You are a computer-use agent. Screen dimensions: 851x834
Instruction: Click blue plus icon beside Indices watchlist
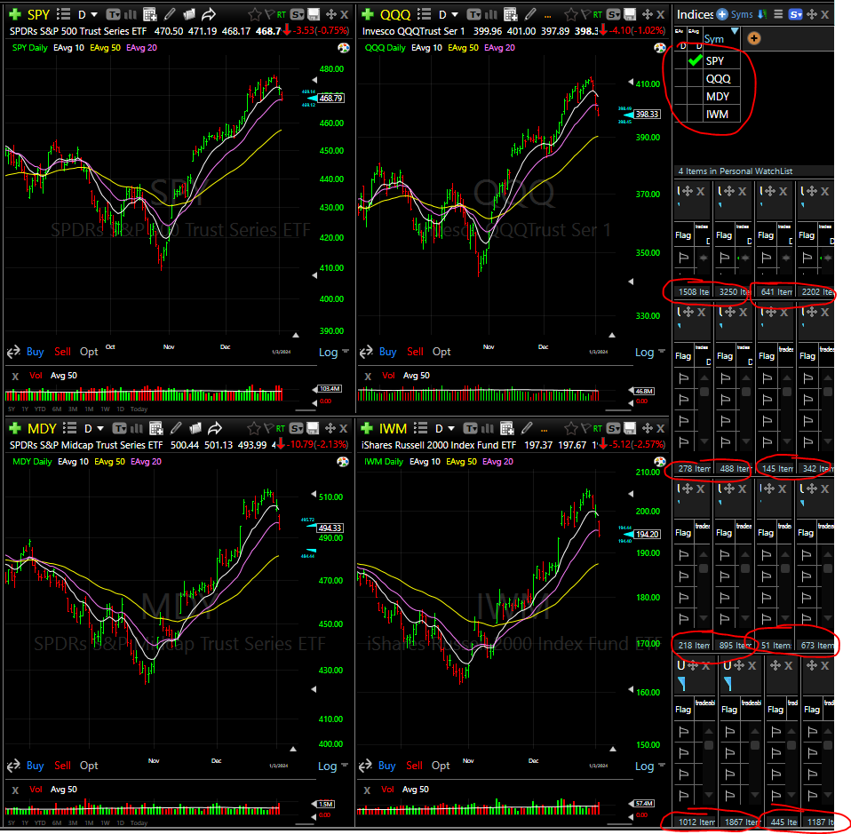(722, 14)
